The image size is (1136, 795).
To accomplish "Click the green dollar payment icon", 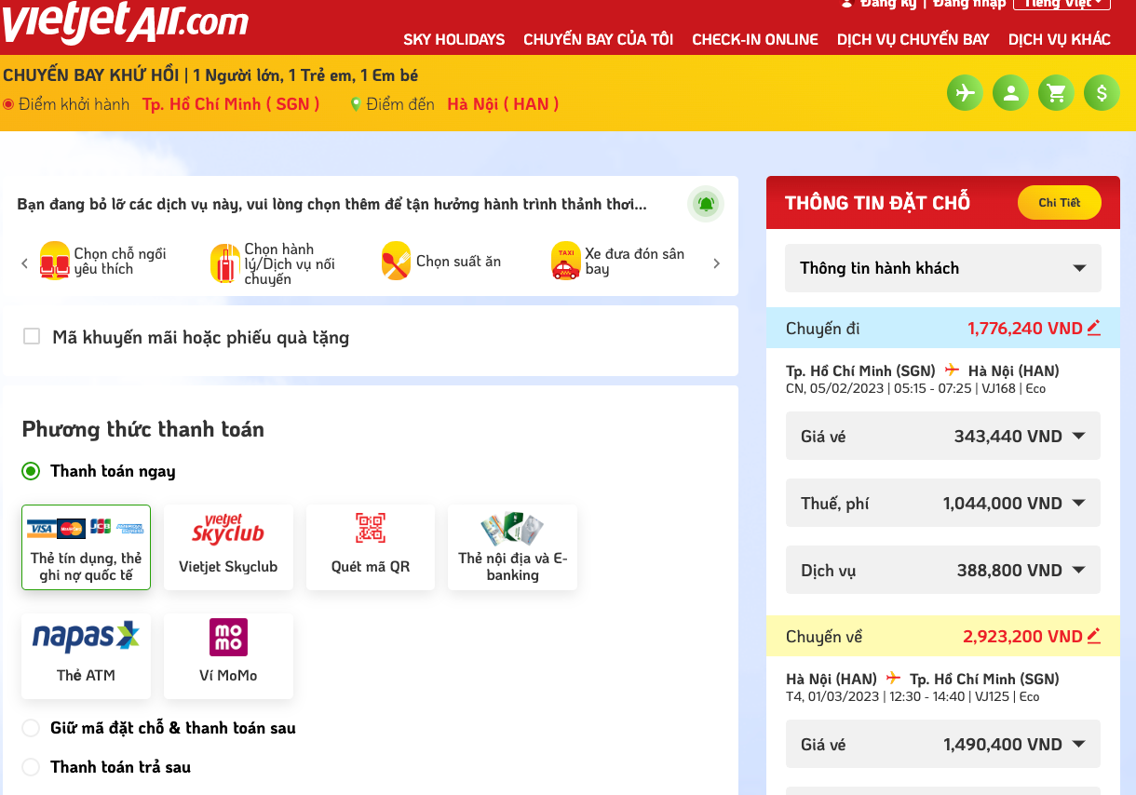I will coord(1102,93).
